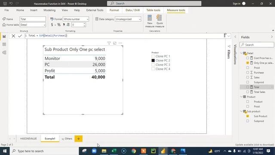
Task: Commit formula with checkmark icon
Action: coord(20,36)
